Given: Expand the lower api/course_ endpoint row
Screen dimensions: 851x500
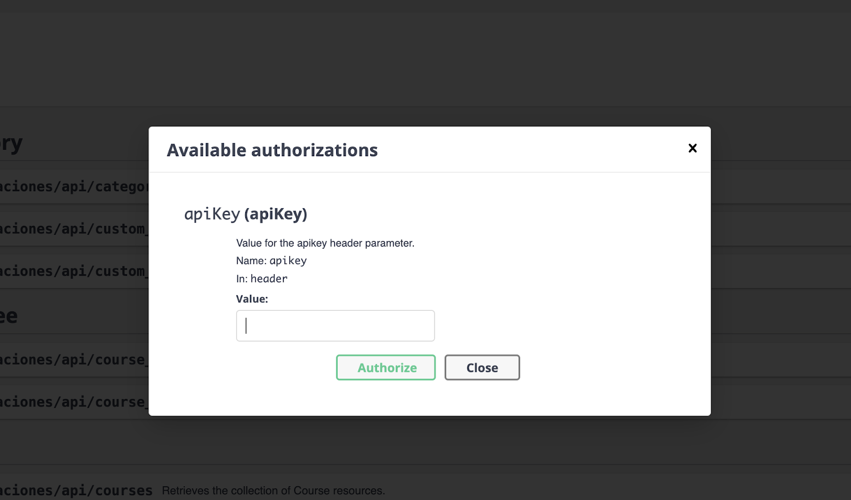Looking at the screenshot, I should pos(73,402).
